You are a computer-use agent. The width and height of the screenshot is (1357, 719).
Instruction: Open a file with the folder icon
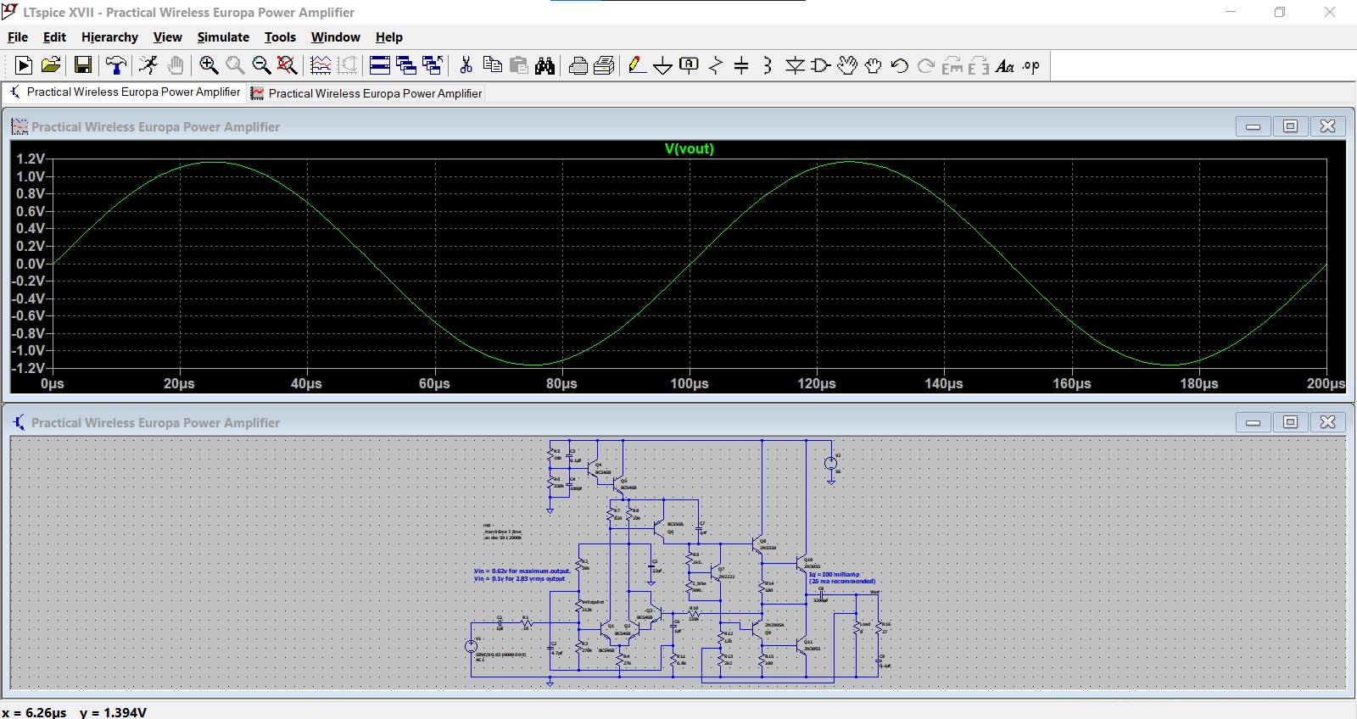pos(51,65)
